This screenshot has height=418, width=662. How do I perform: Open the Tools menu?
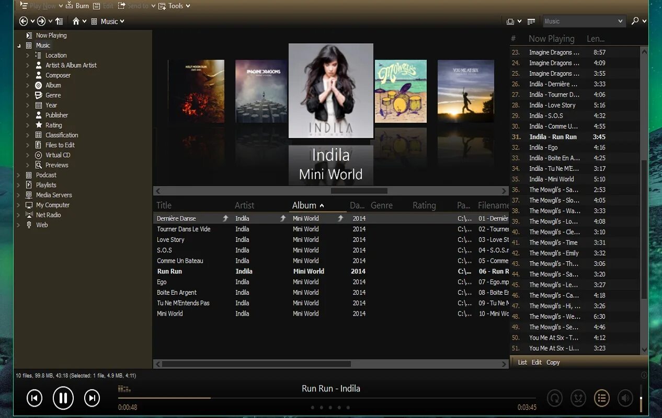tap(174, 6)
